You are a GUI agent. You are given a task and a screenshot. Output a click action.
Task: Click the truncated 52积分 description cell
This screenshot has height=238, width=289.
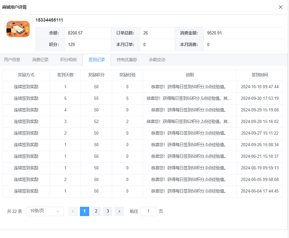[x=189, y=122]
